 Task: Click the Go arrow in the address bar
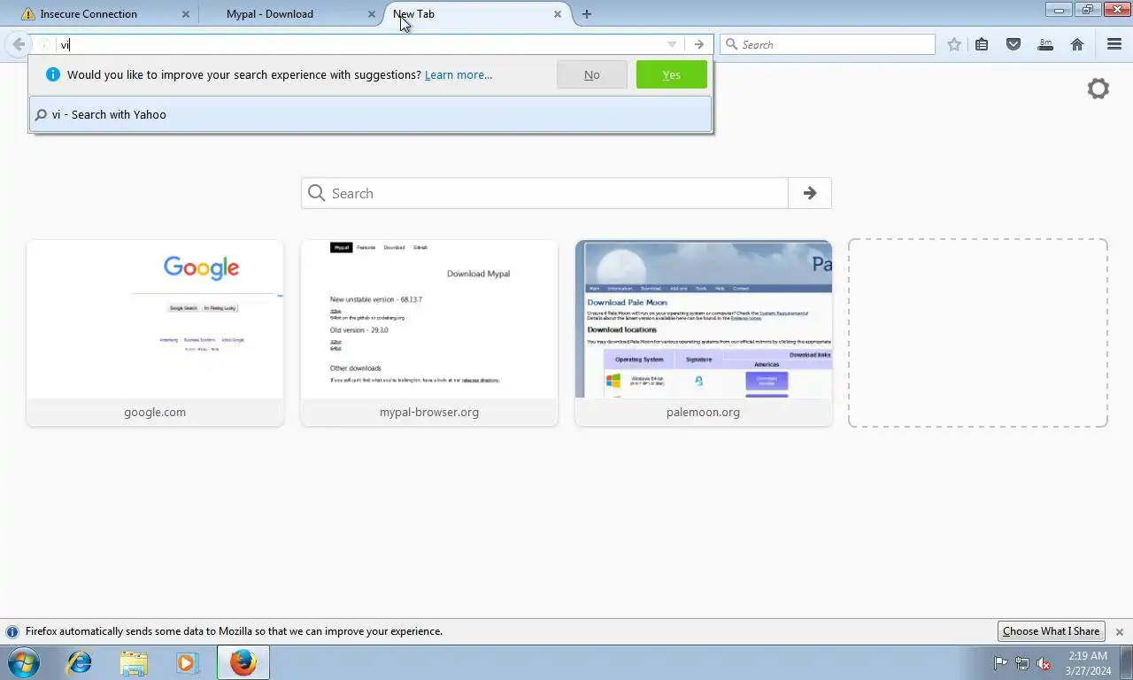[x=699, y=44]
